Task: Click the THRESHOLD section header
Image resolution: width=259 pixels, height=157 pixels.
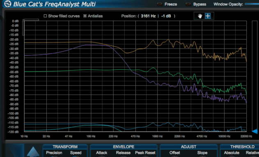Action: (x=242, y=147)
